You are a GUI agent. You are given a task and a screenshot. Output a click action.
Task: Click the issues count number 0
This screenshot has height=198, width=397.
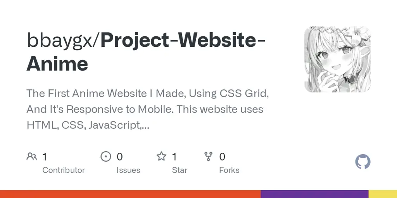click(x=120, y=157)
